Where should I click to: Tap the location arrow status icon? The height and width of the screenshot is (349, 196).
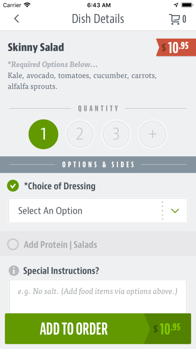point(176,5)
